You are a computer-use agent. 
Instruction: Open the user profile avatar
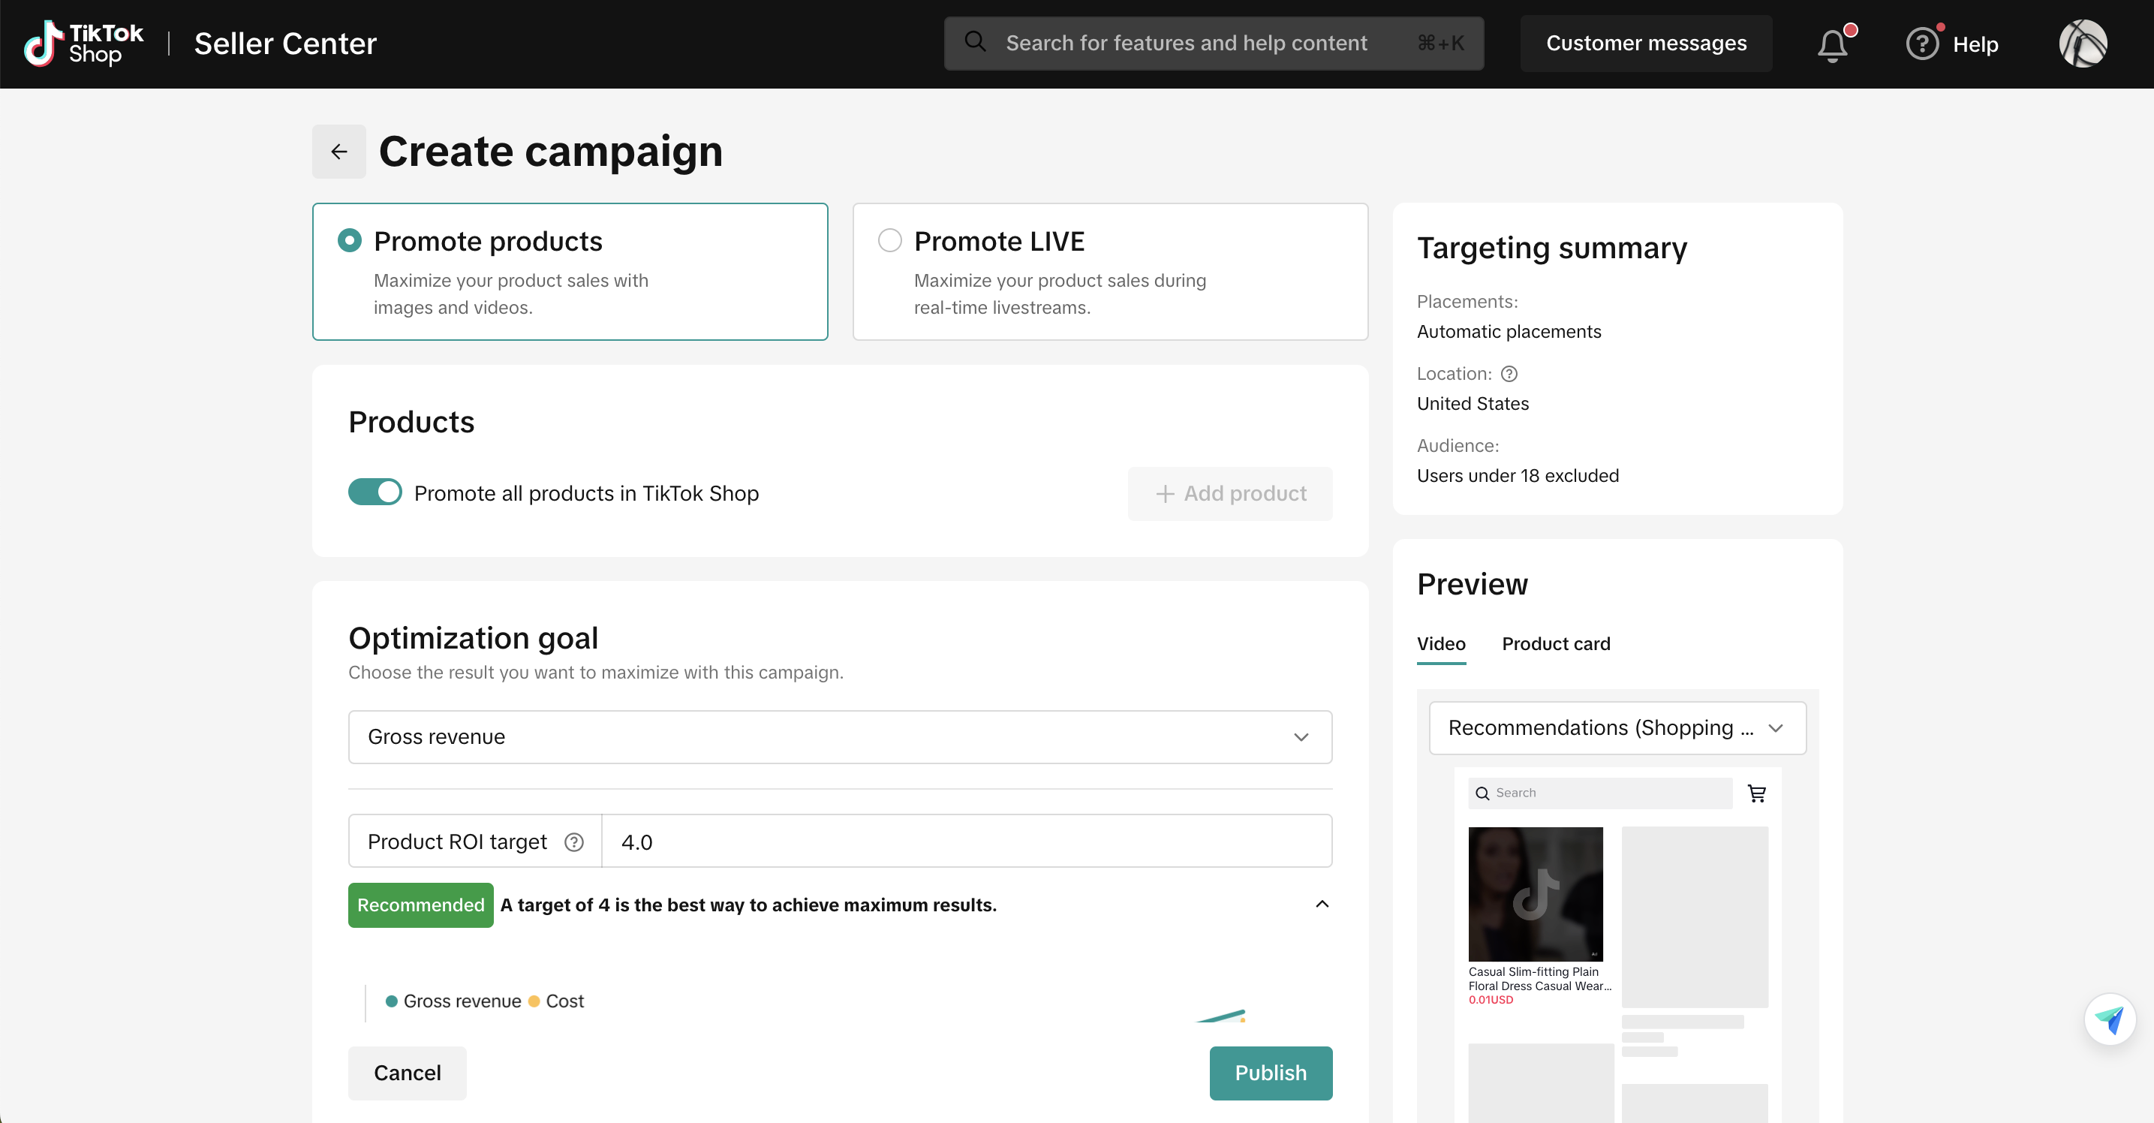[x=2082, y=44]
